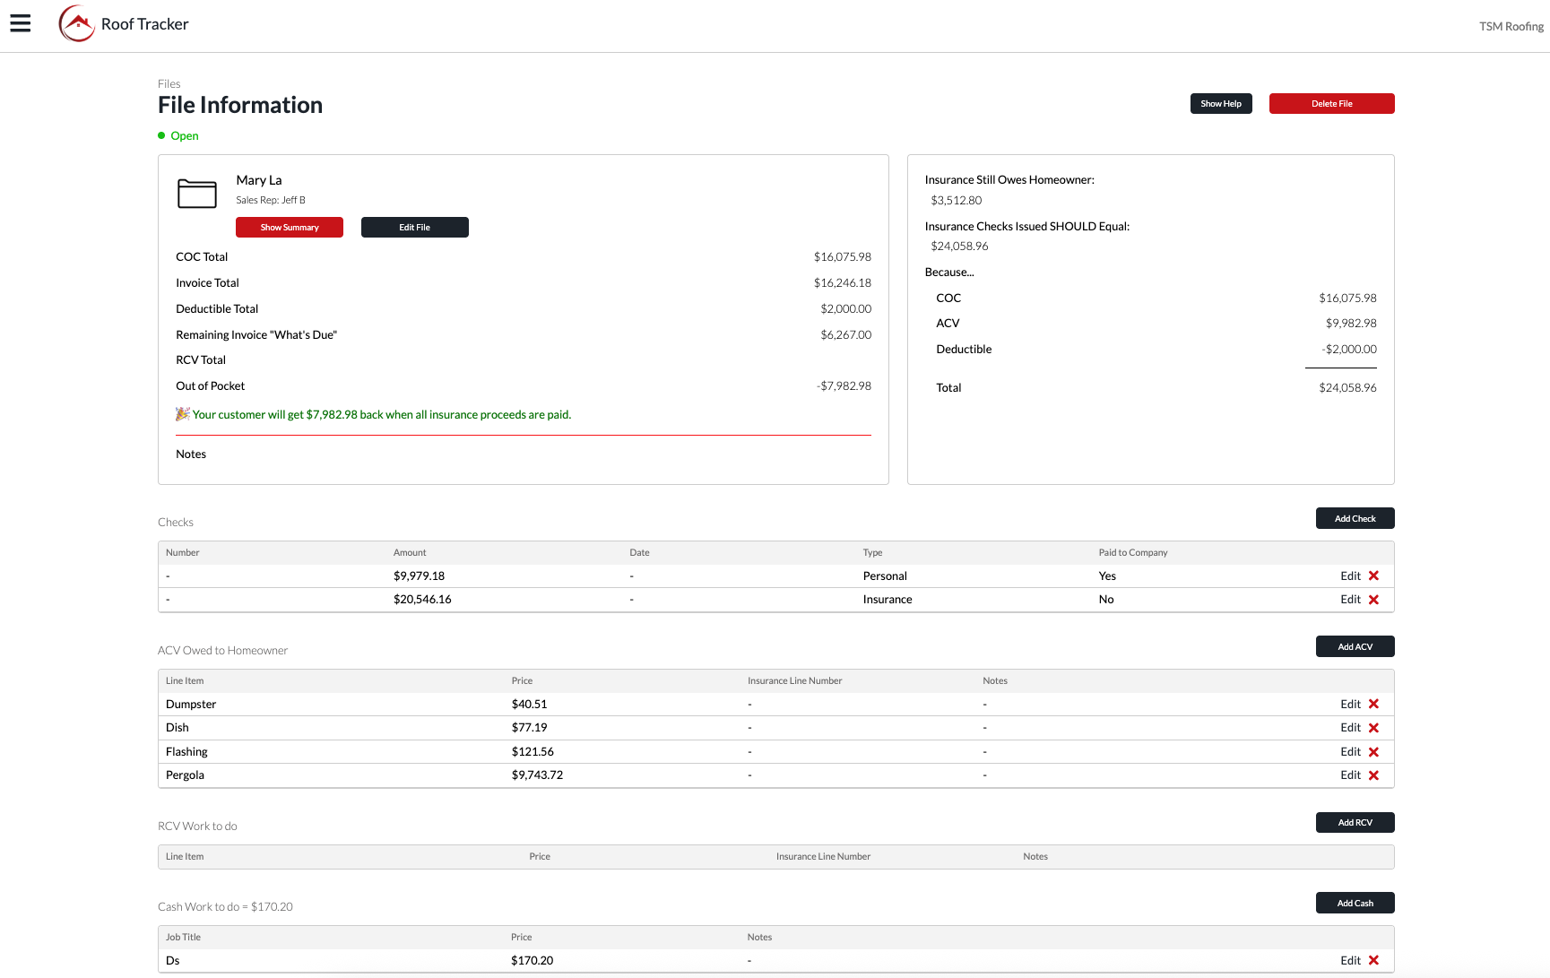Click the RCV Work to do heading
This screenshot has height=978, width=1550.
pyautogui.click(x=197, y=827)
